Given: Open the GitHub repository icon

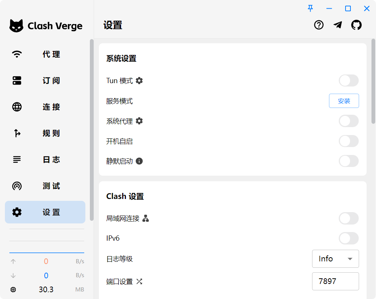Looking at the screenshot, I should point(356,25).
